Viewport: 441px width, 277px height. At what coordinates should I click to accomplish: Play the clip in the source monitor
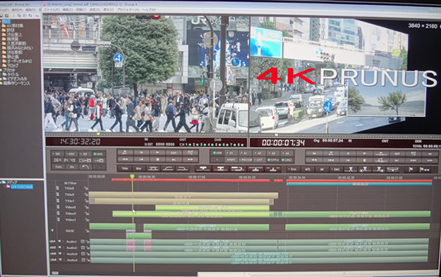[157, 152]
